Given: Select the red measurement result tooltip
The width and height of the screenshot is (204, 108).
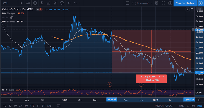Looking at the screenshot, I should [151, 79].
